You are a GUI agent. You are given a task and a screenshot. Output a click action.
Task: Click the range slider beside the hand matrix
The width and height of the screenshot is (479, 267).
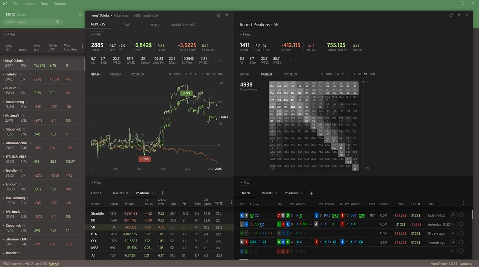pos(363,124)
